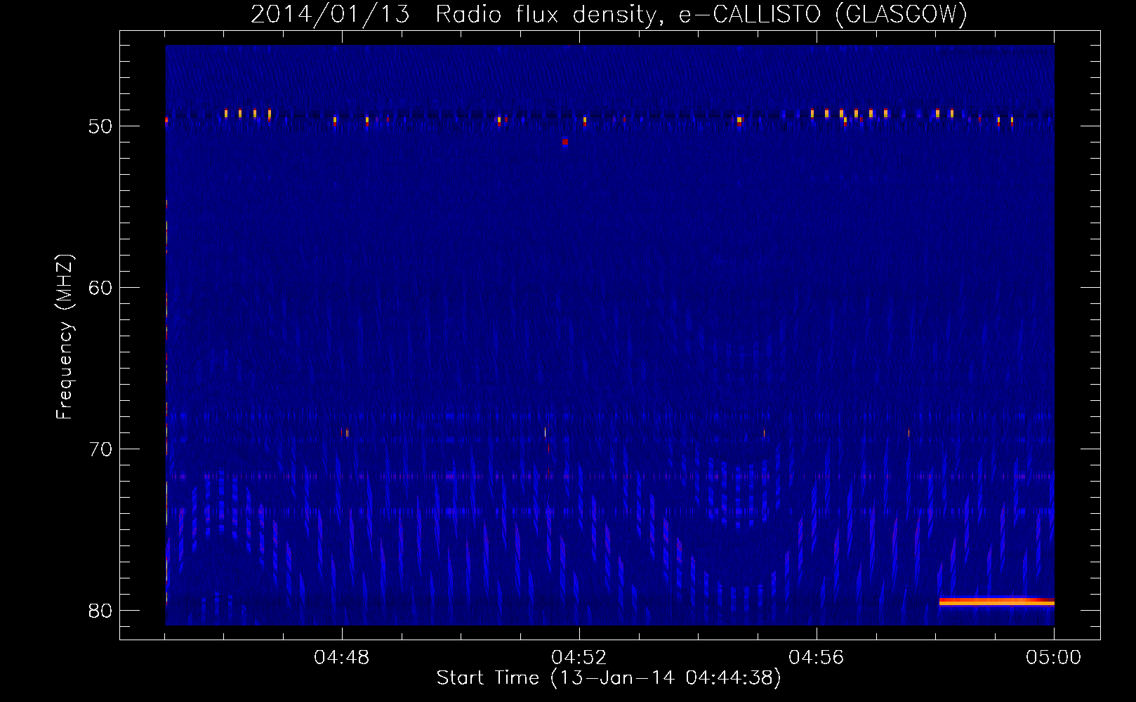This screenshot has width=1136, height=702.
Task: Click the 60 frequency tick label
Action: [x=100, y=288]
